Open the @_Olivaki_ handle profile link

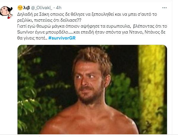[x=42, y=8]
